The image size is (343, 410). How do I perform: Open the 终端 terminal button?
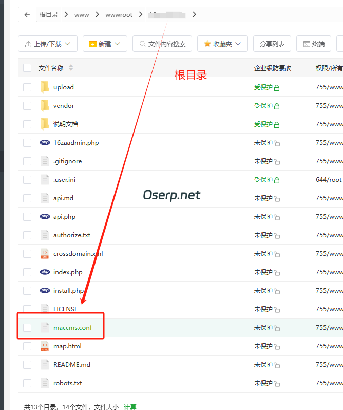point(314,44)
